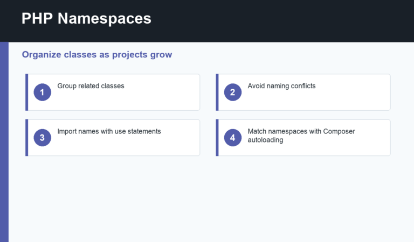Select text 'Import names with use statements'
This screenshot has width=414, height=242.
click(109, 131)
